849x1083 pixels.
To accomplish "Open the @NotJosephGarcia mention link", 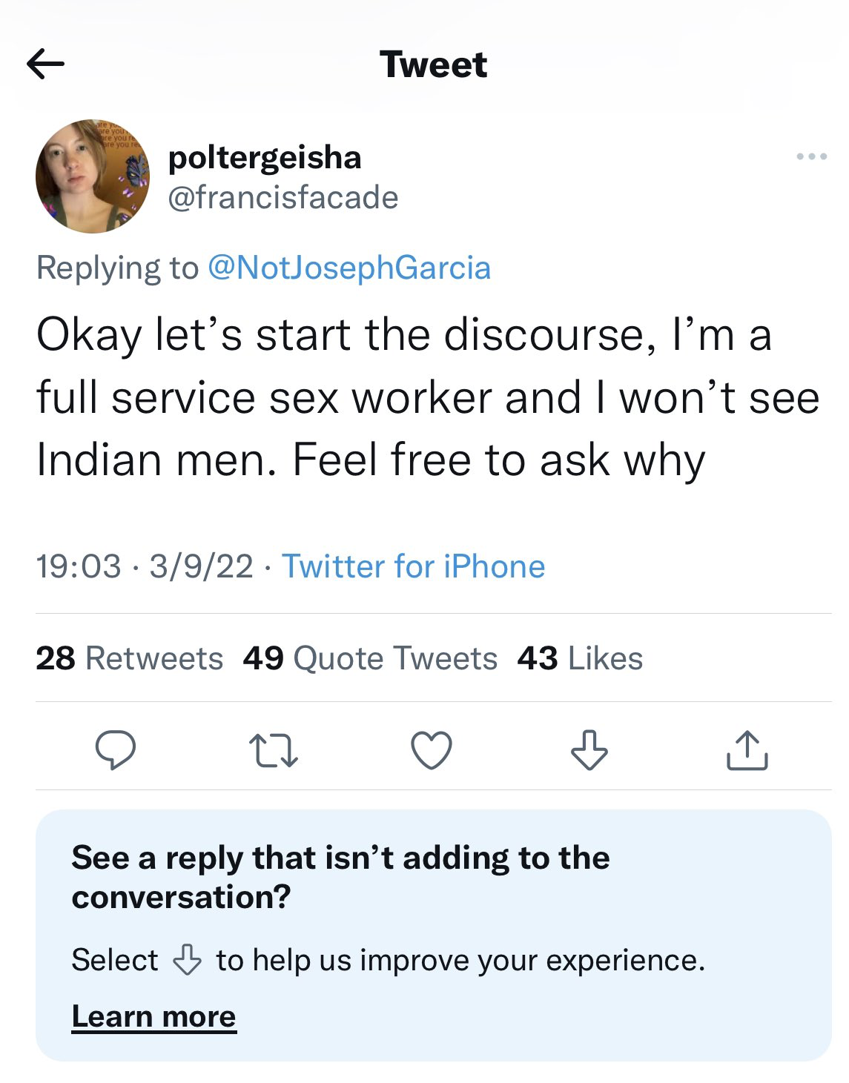I will [349, 268].
